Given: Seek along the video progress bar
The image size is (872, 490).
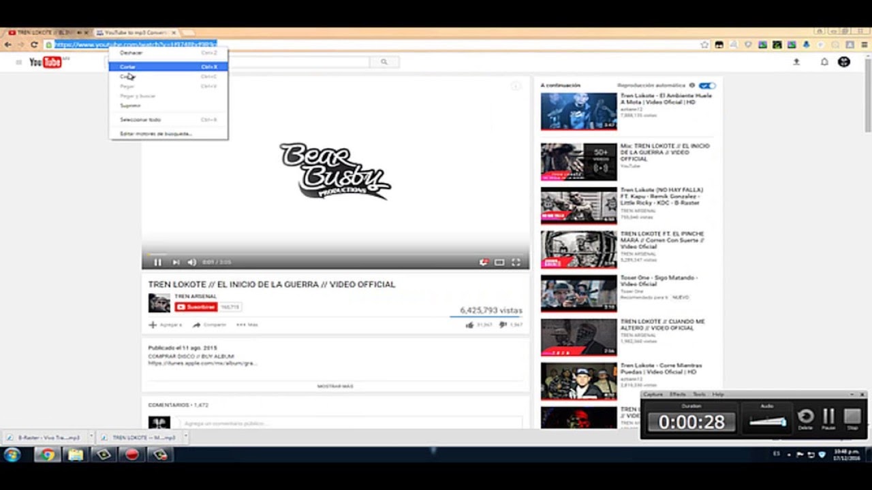Looking at the screenshot, I should [x=335, y=253].
